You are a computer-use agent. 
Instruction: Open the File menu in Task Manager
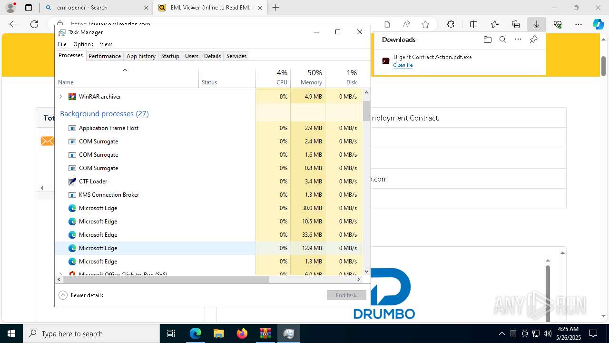click(x=62, y=44)
